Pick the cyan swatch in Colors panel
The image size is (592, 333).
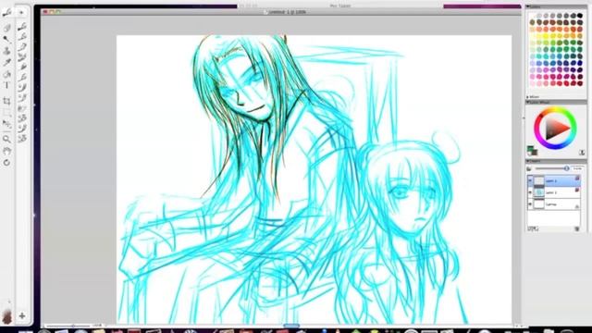(546, 56)
